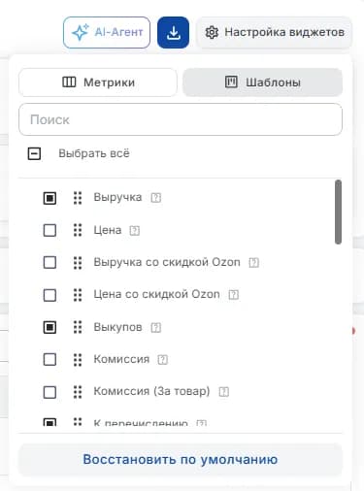Screen dimensions: 364x491
Task: Click the drag handle for Выкупов
Action: click(78, 327)
